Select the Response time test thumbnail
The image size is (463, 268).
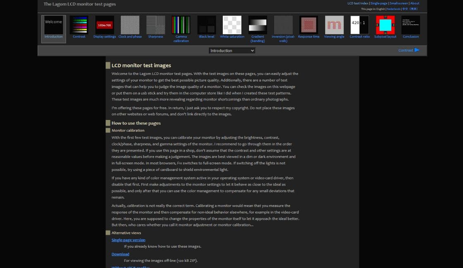(x=308, y=25)
